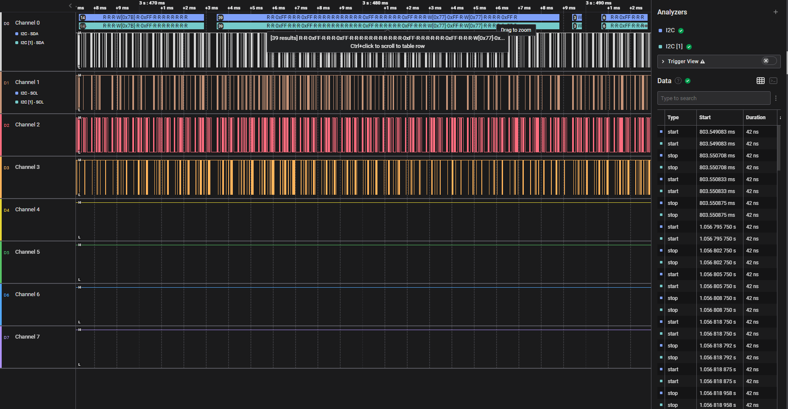This screenshot has height=409, width=788.
Task: Click the Data panel heading
Action: [664, 81]
